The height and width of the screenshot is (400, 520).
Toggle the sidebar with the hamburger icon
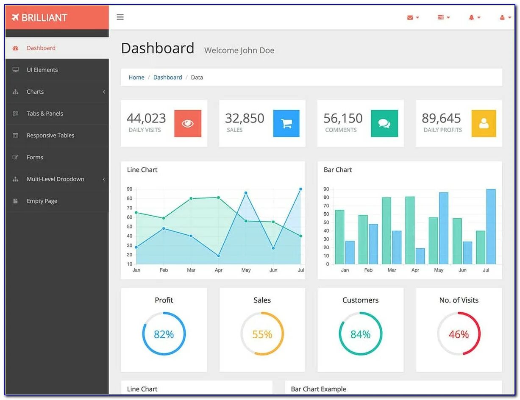(x=120, y=17)
